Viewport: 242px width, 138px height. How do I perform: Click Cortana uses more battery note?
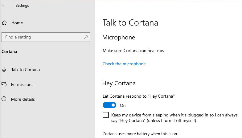click(x=140, y=134)
